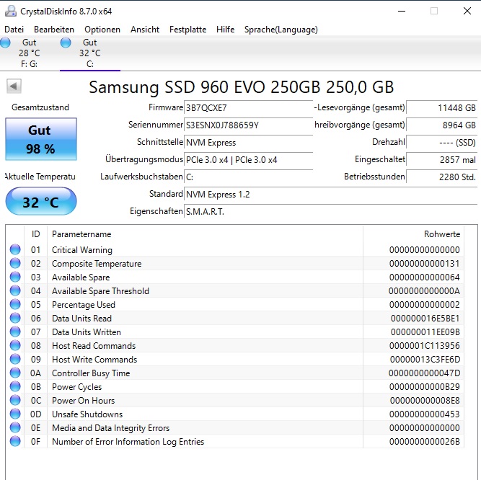Select the Unsafe Shutdowns parameter name
The height and width of the screenshot is (480, 481).
[87, 414]
